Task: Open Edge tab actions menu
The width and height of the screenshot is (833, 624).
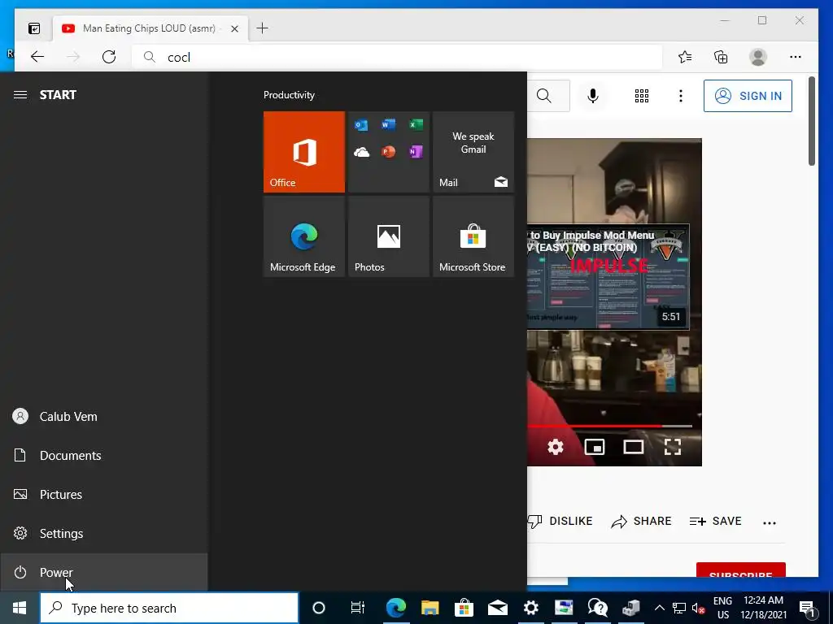Action: (34, 28)
